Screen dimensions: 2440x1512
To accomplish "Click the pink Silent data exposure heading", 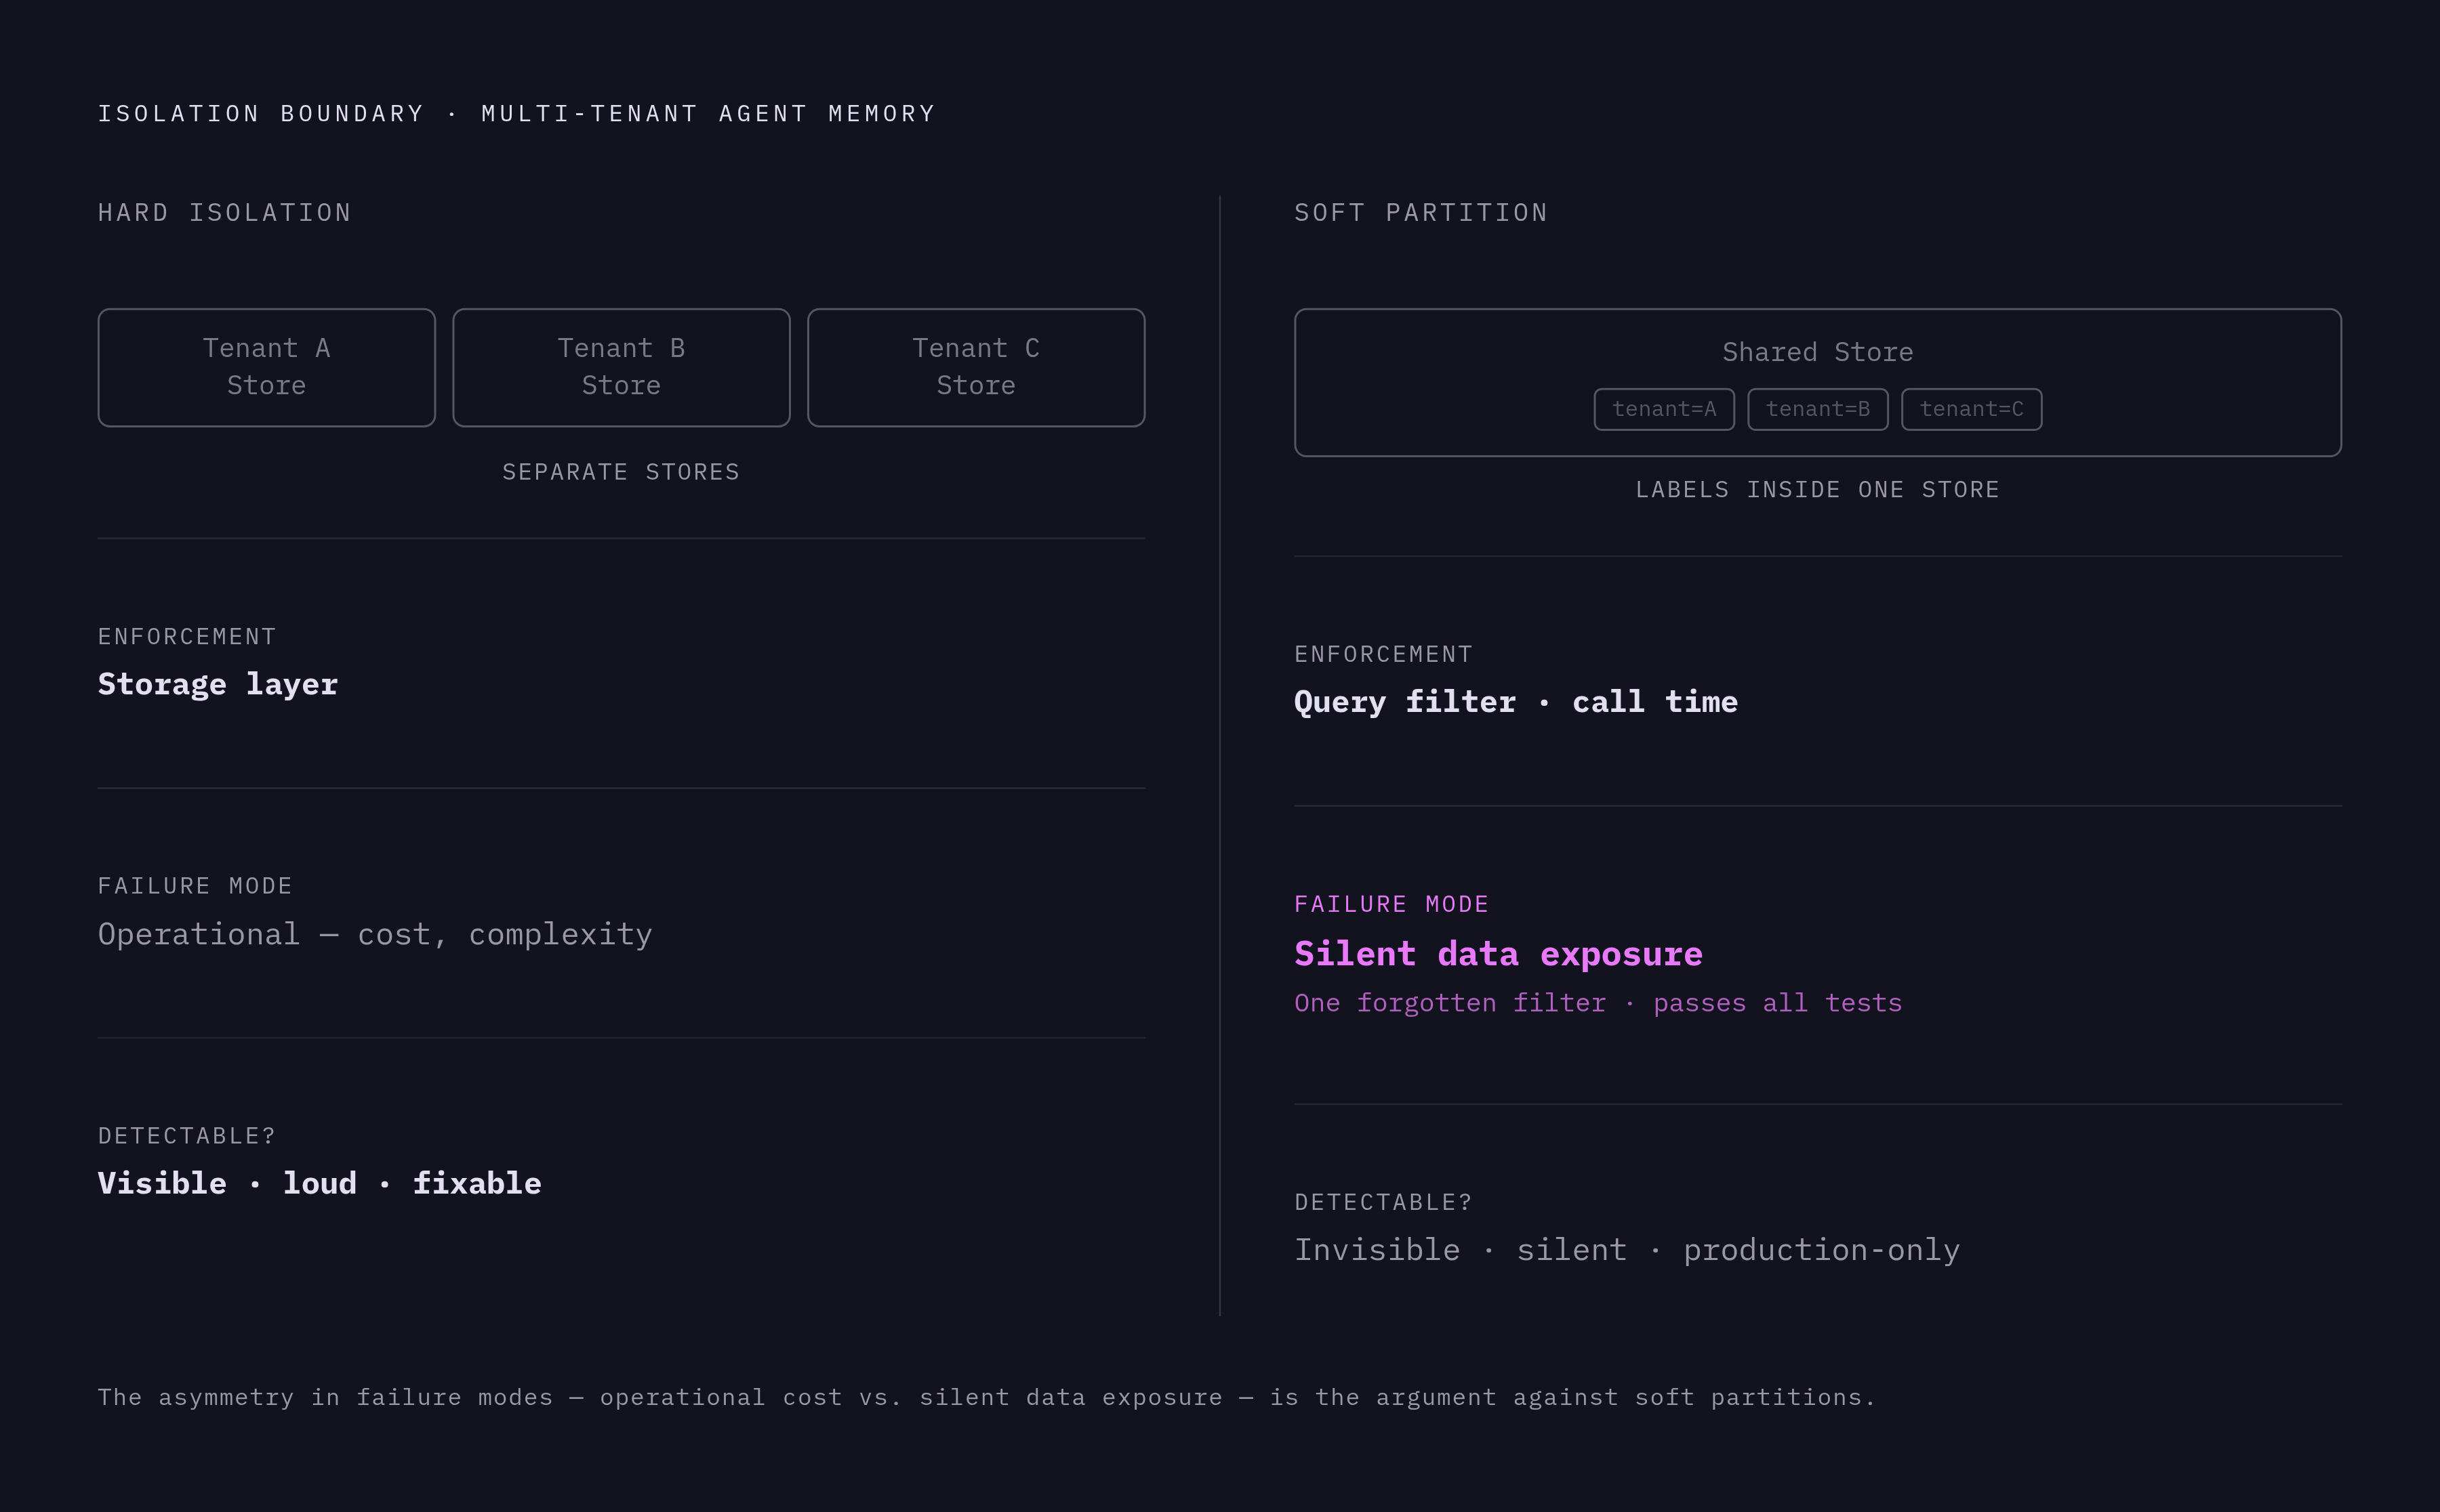I will click(1498, 954).
